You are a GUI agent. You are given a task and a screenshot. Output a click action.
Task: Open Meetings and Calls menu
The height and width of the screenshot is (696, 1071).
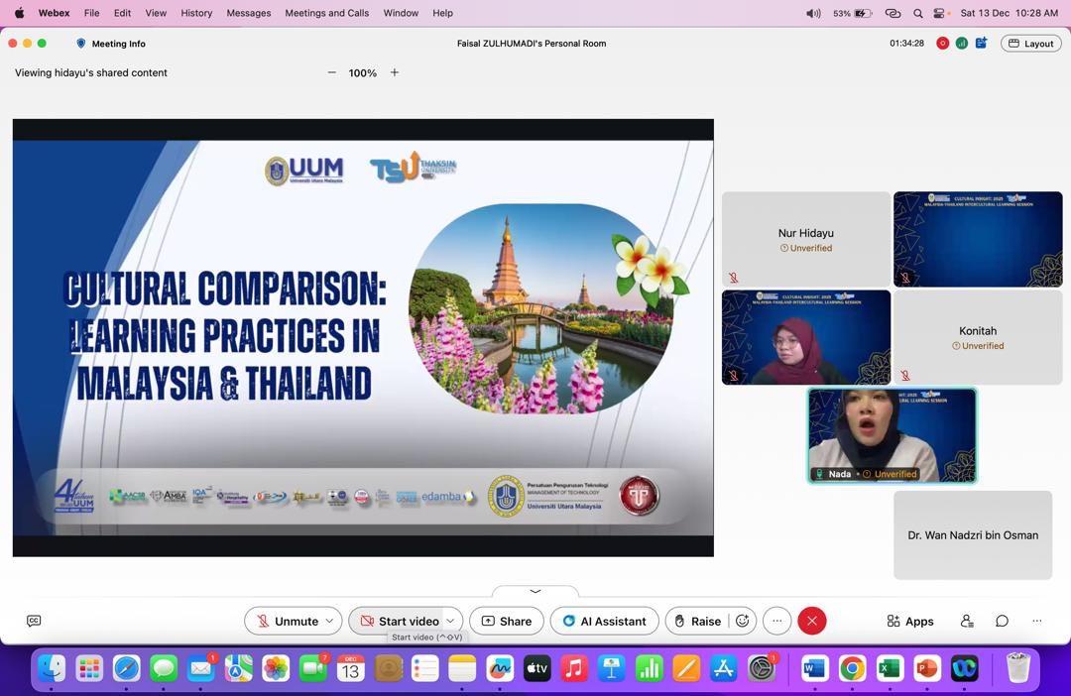coord(326,13)
